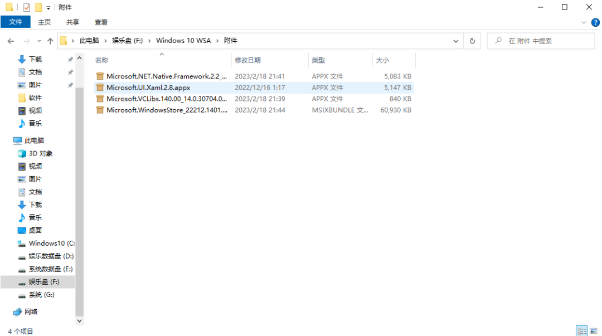Click navigation pane scroll up arrow
602x336 pixels.
(80, 59)
